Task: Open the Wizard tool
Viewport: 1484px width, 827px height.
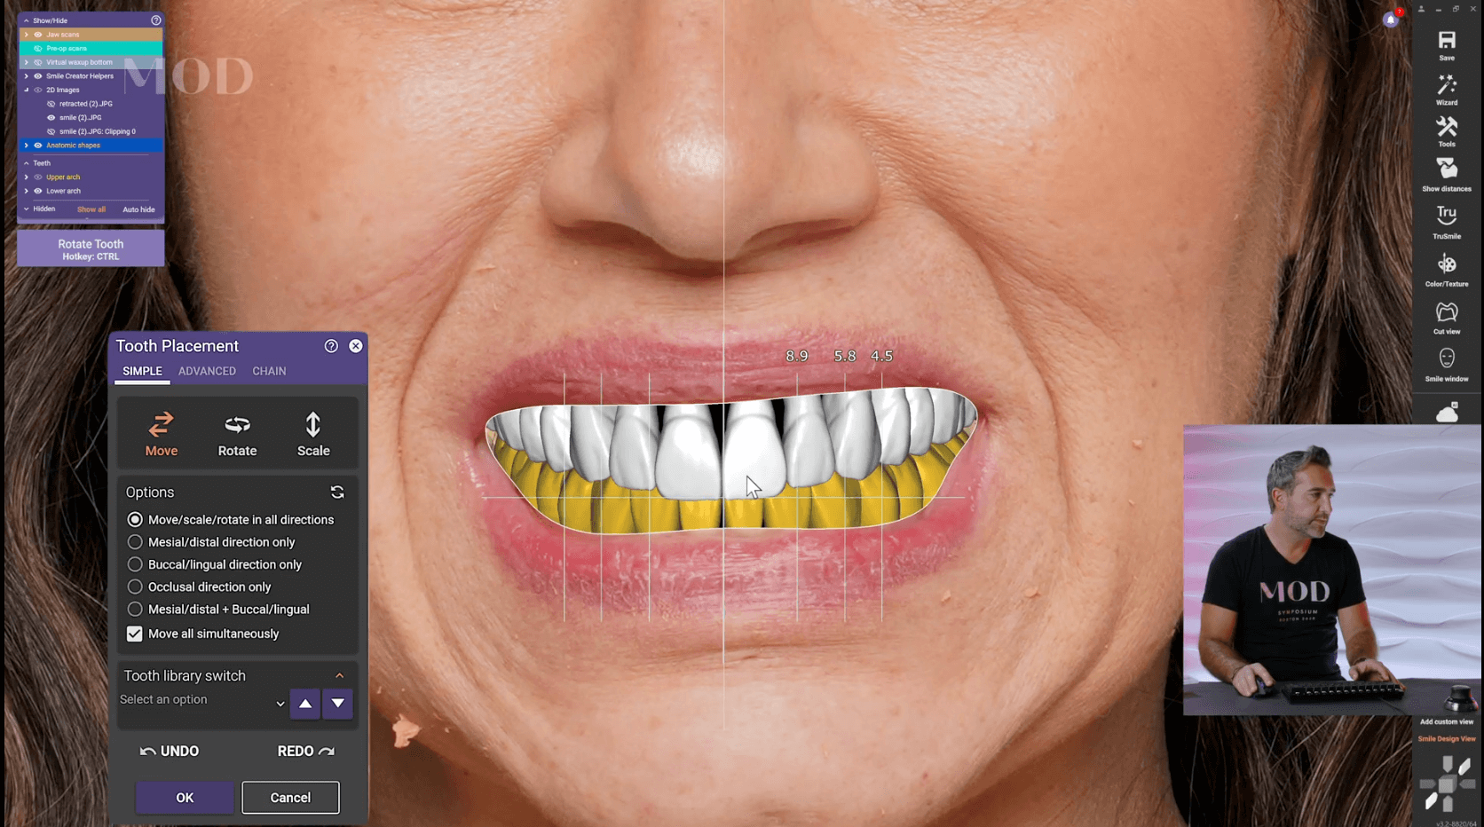Action: (1447, 84)
